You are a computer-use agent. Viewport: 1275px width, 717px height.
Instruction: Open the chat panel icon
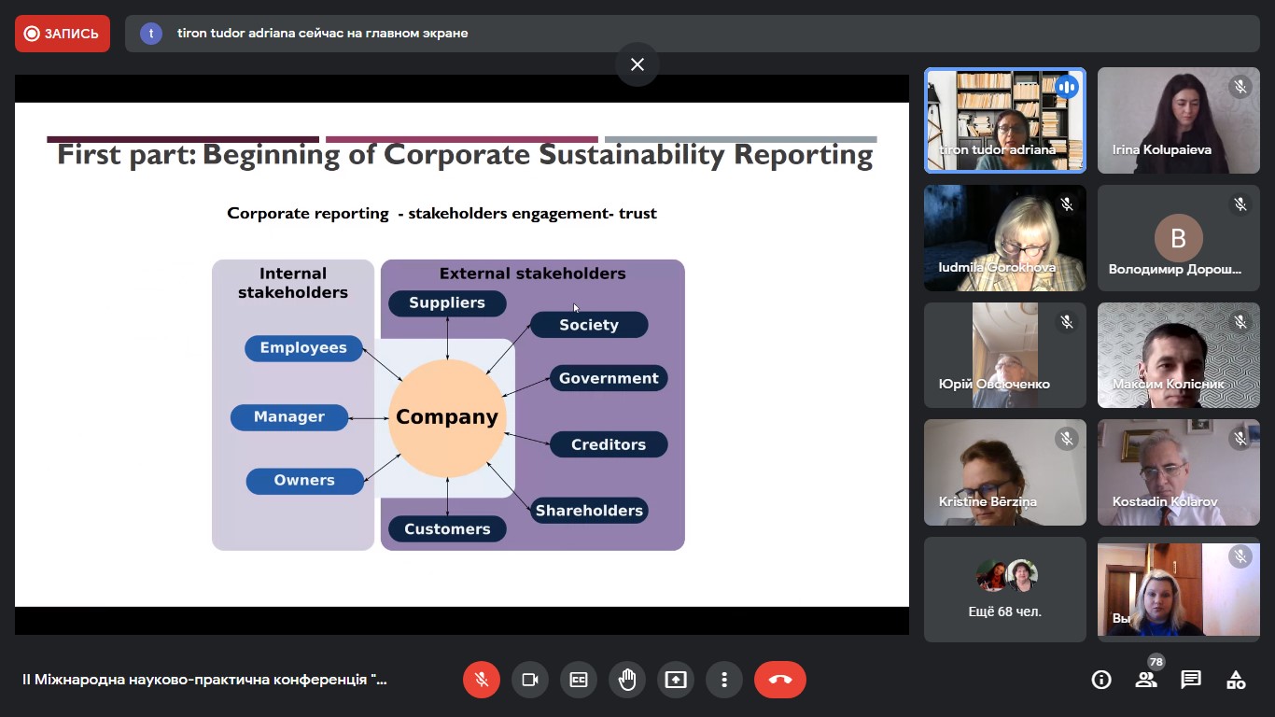click(x=1191, y=680)
